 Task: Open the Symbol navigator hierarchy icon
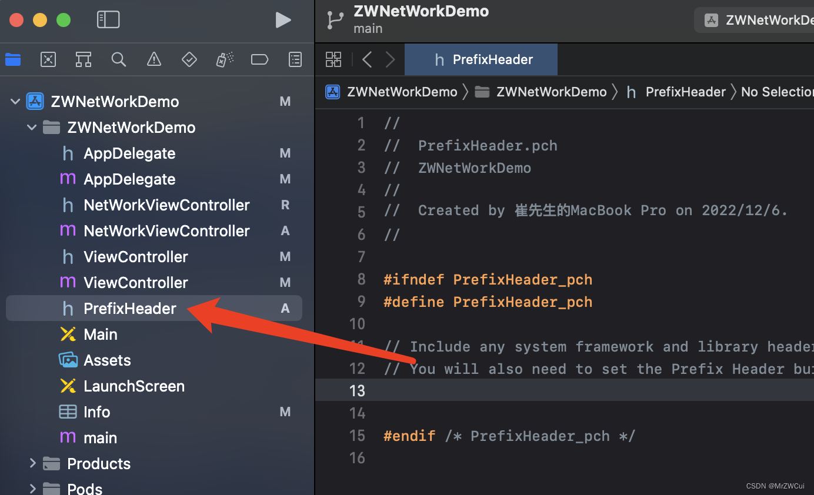[x=83, y=59]
